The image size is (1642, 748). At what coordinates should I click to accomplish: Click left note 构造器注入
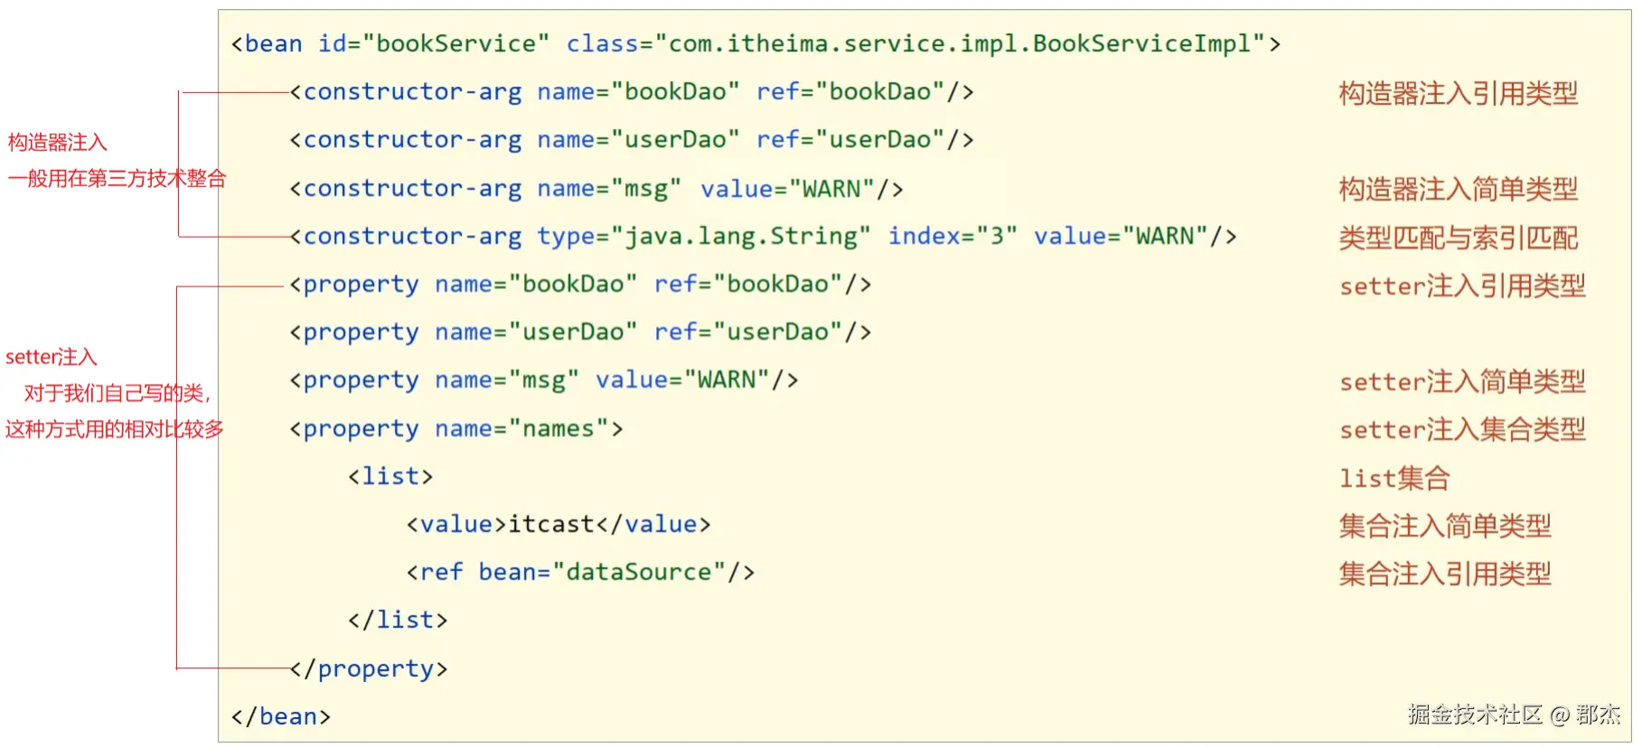pyautogui.click(x=58, y=142)
